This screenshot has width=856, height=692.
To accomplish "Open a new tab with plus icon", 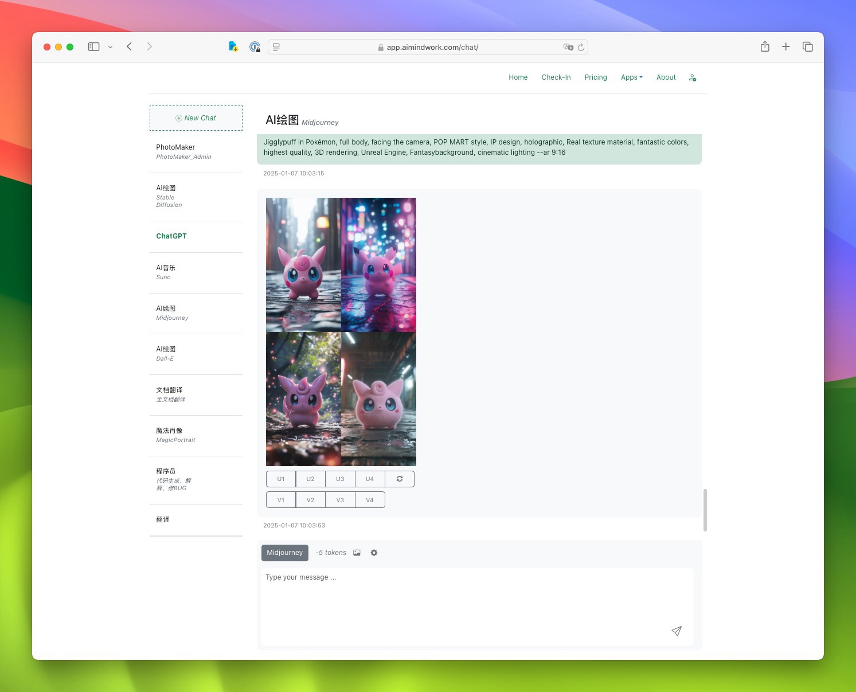I will pos(786,46).
